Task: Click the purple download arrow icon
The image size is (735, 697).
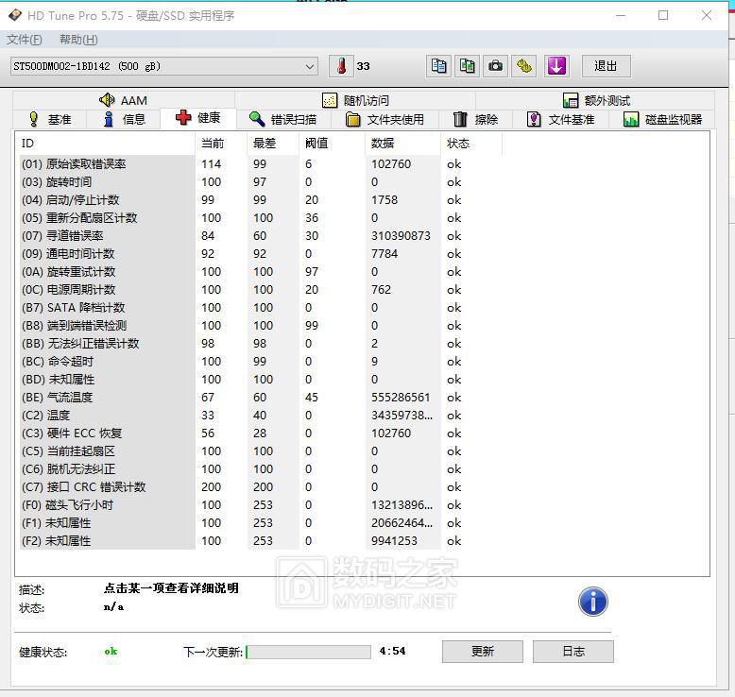Action: [x=556, y=66]
